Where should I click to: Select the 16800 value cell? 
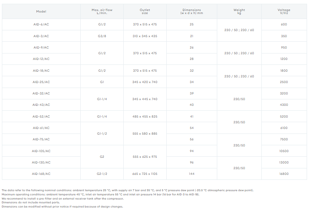click(284, 174)
